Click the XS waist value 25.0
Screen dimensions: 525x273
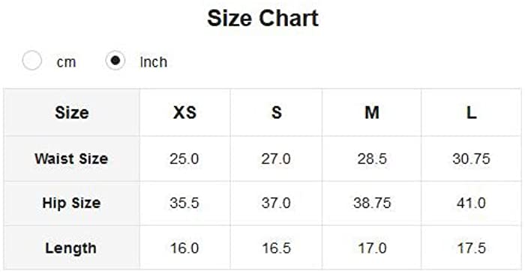click(184, 159)
